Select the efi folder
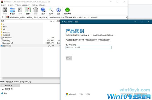 3,29
